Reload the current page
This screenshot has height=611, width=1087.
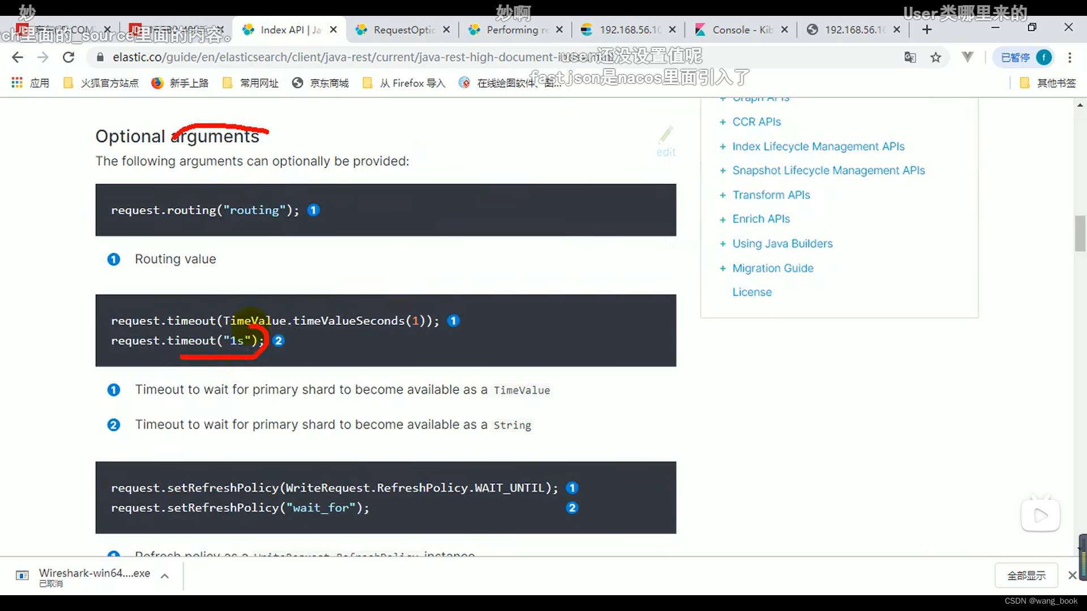(x=69, y=57)
